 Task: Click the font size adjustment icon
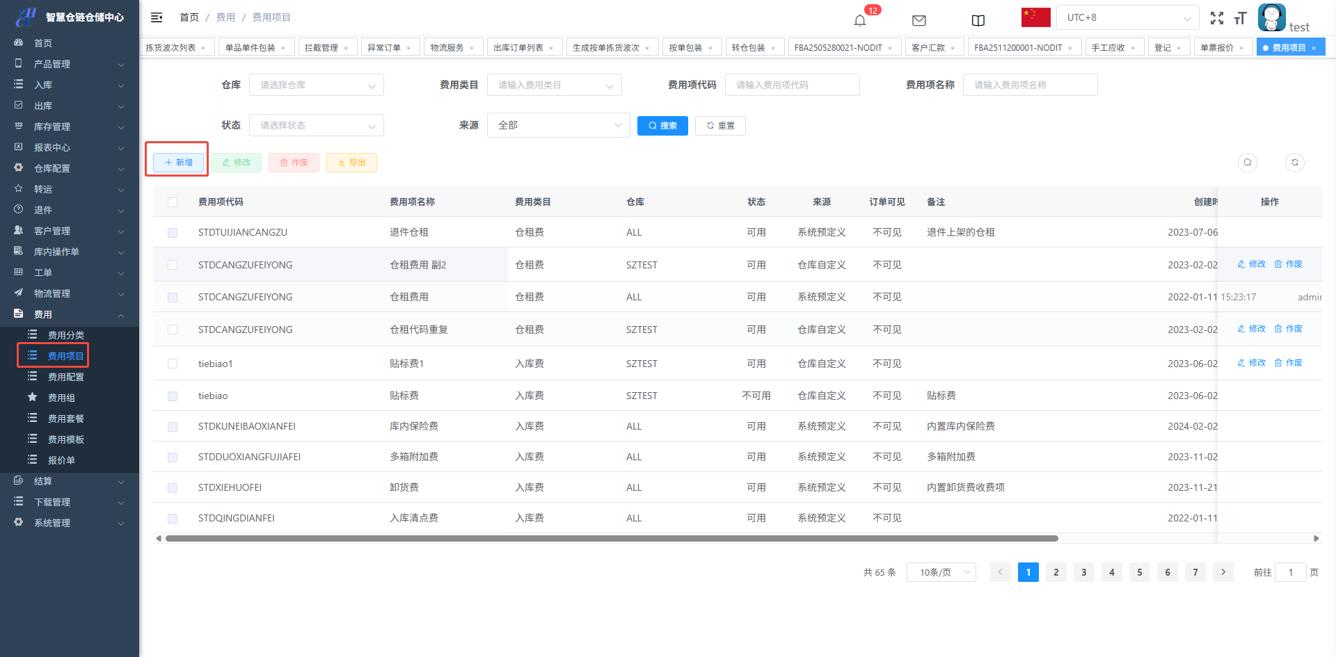1240,18
